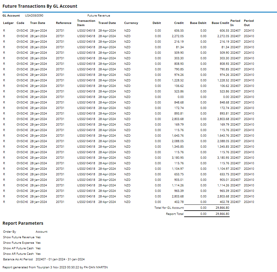Select credit value 106.62

pyautogui.click(x=179, y=86)
